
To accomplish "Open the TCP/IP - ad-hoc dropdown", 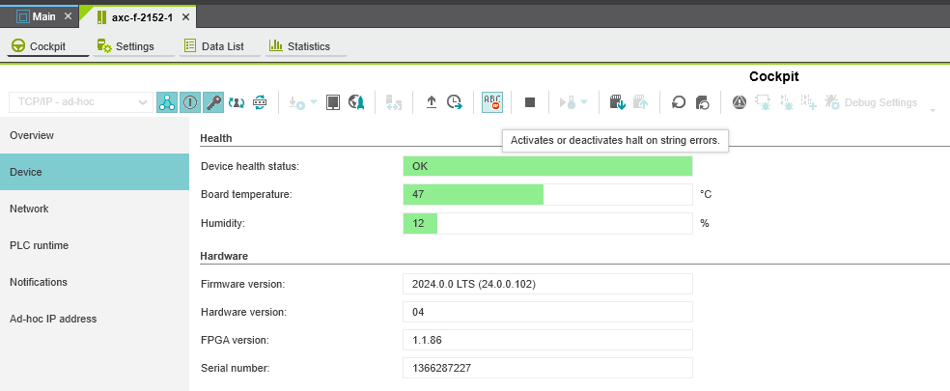I will coord(80,102).
